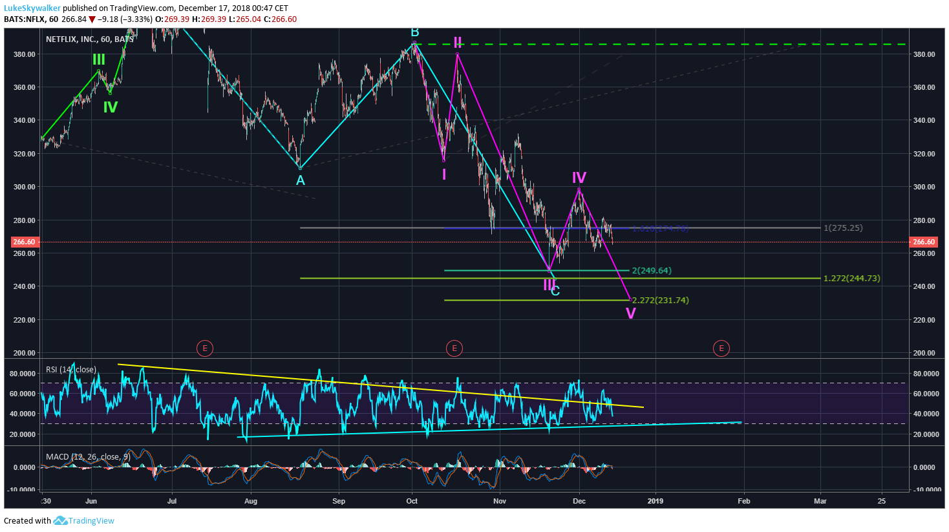Viewport: 949px width, 532px height.
Task: Click the Feb label on the time axis
Action: coord(744,501)
